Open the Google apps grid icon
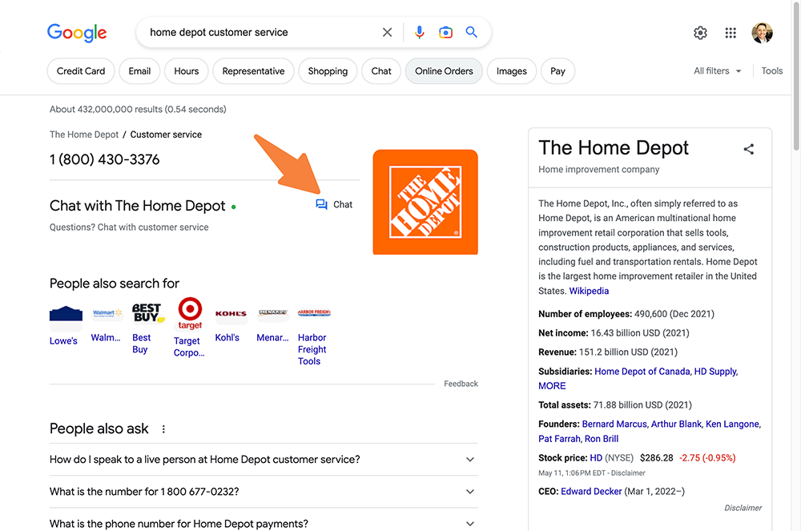Image resolution: width=801 pixels, height=531 pixels. 731,33
